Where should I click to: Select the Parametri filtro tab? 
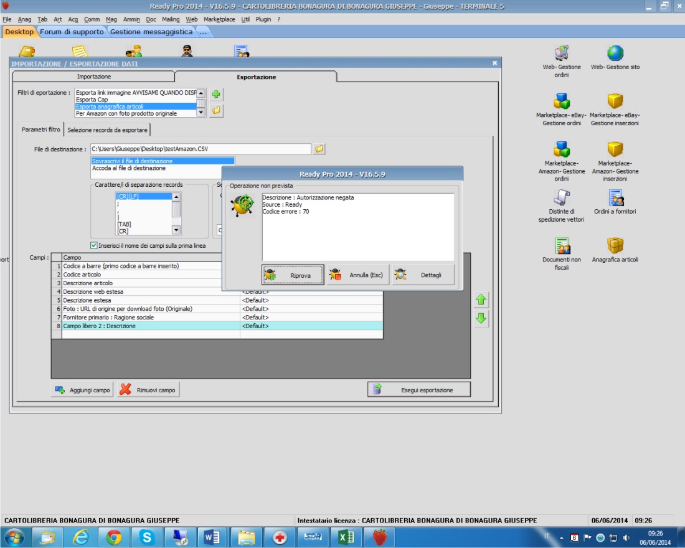point(41,130)
